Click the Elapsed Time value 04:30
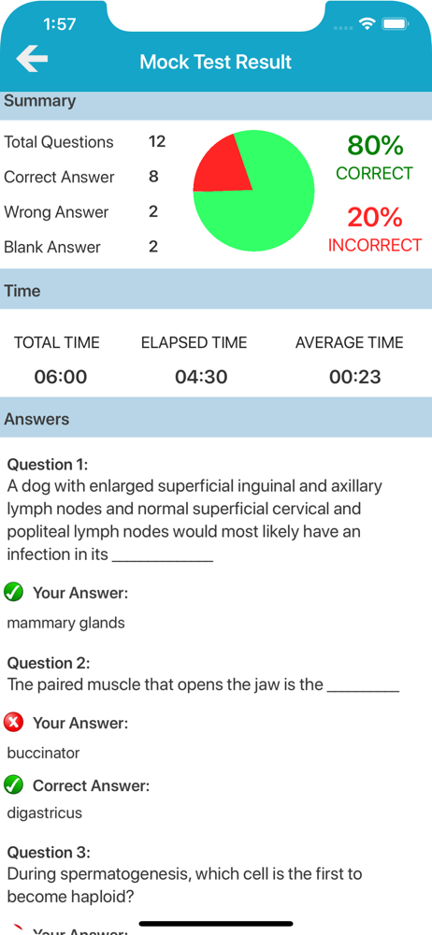432x935 pixels. [201, 377]
